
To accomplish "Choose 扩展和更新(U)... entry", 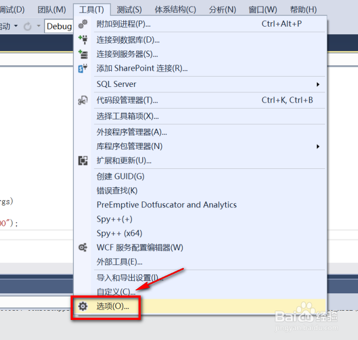I will pyautogui.click(x=200, y=161).
